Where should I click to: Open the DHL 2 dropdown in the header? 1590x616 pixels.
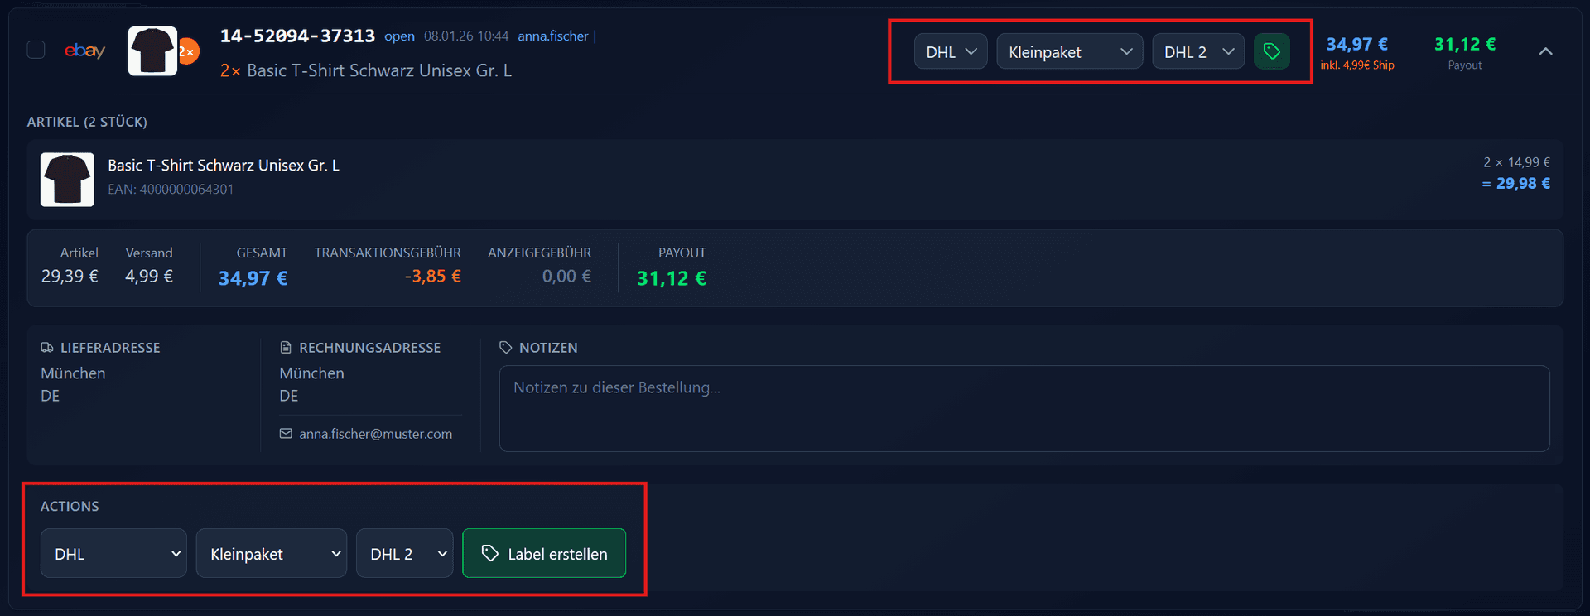[1198, 51]
